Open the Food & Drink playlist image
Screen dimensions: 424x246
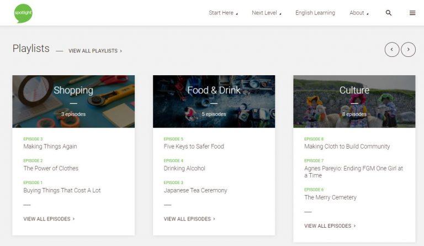(214, 101)
